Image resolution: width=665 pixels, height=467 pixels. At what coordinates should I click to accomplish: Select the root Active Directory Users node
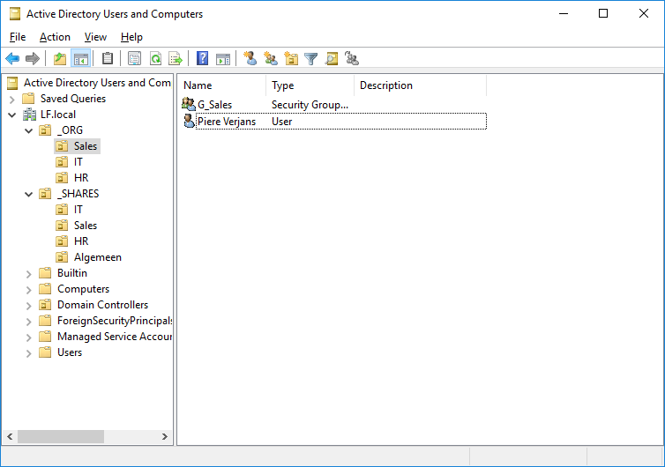pos(97,83)
